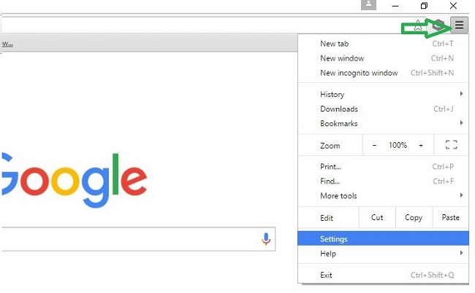Click the Cut button in Edit row
This screenshot has height=293, width=475.
pos(377,217)
